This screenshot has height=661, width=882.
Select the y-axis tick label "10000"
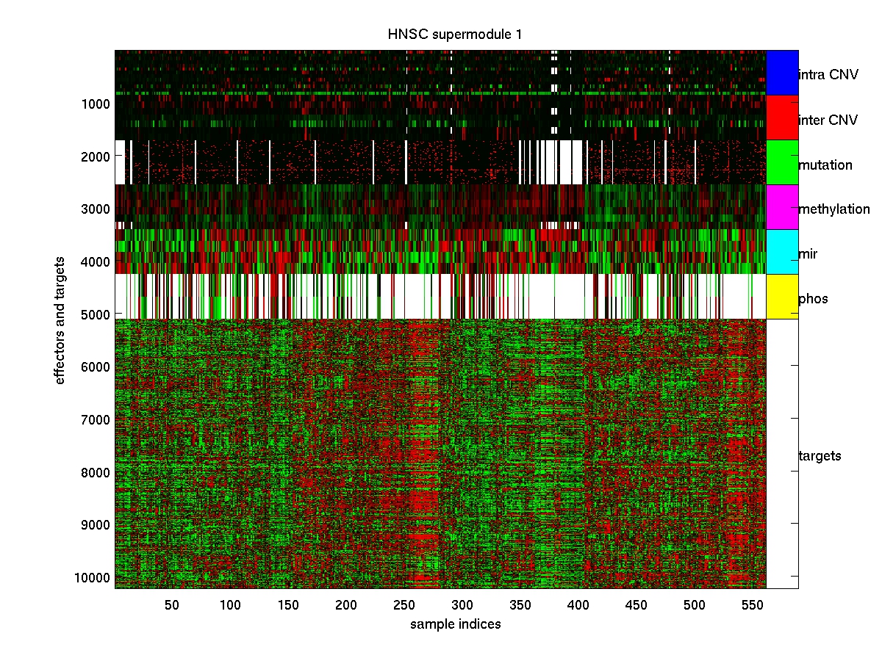pos(93,577)
